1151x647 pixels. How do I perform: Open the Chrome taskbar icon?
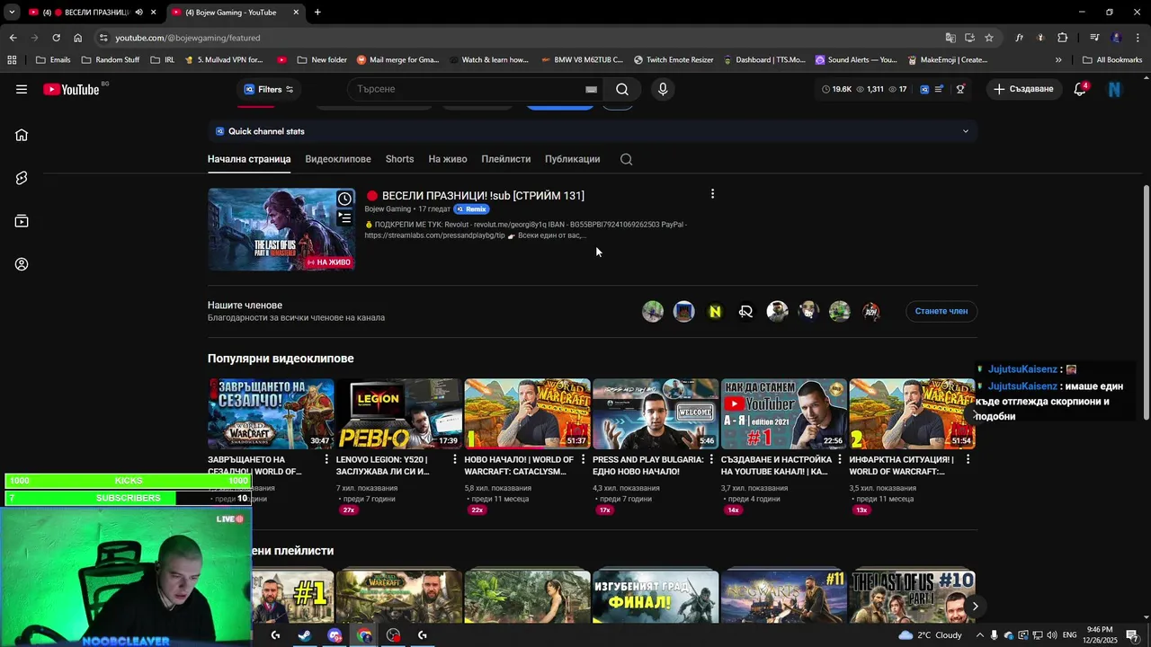tap(364, 635)
